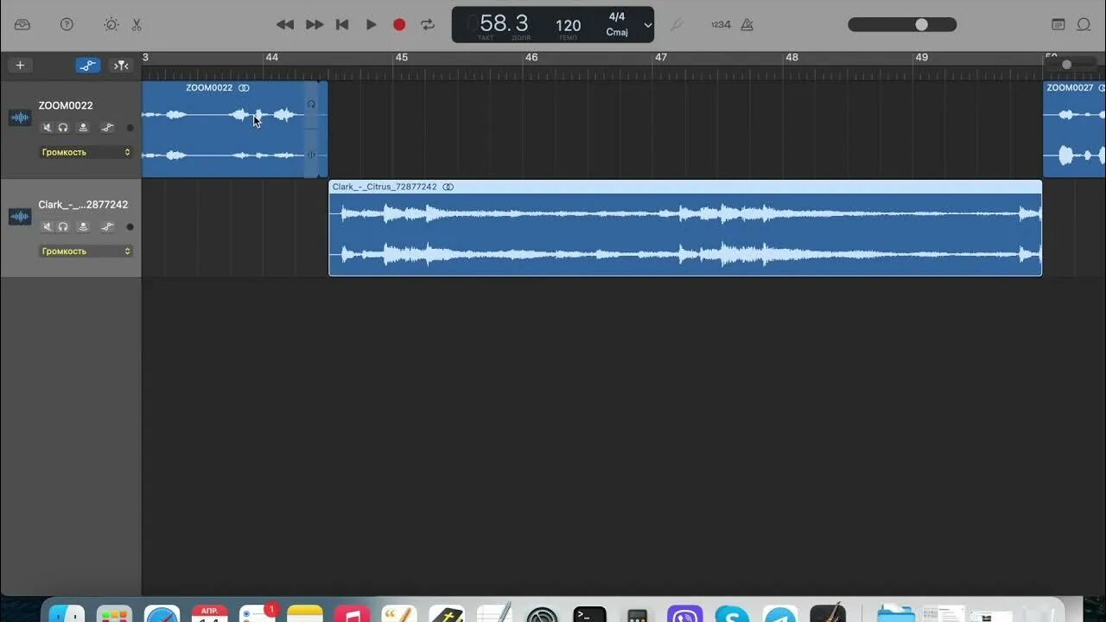The image size is (1106, 622).
Task: Open Громкость dropdown on Clark track
Action: pos(86,251)
